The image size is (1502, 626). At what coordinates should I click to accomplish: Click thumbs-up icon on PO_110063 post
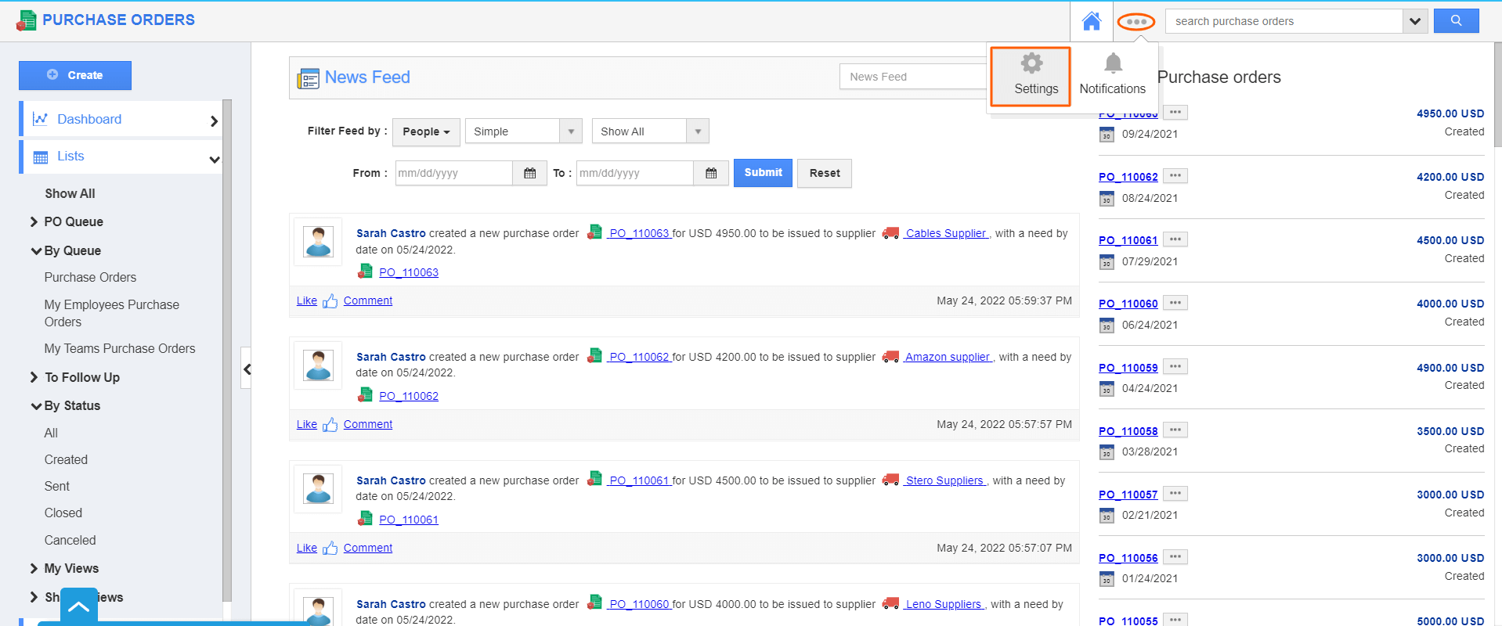[x=330, y=301]
